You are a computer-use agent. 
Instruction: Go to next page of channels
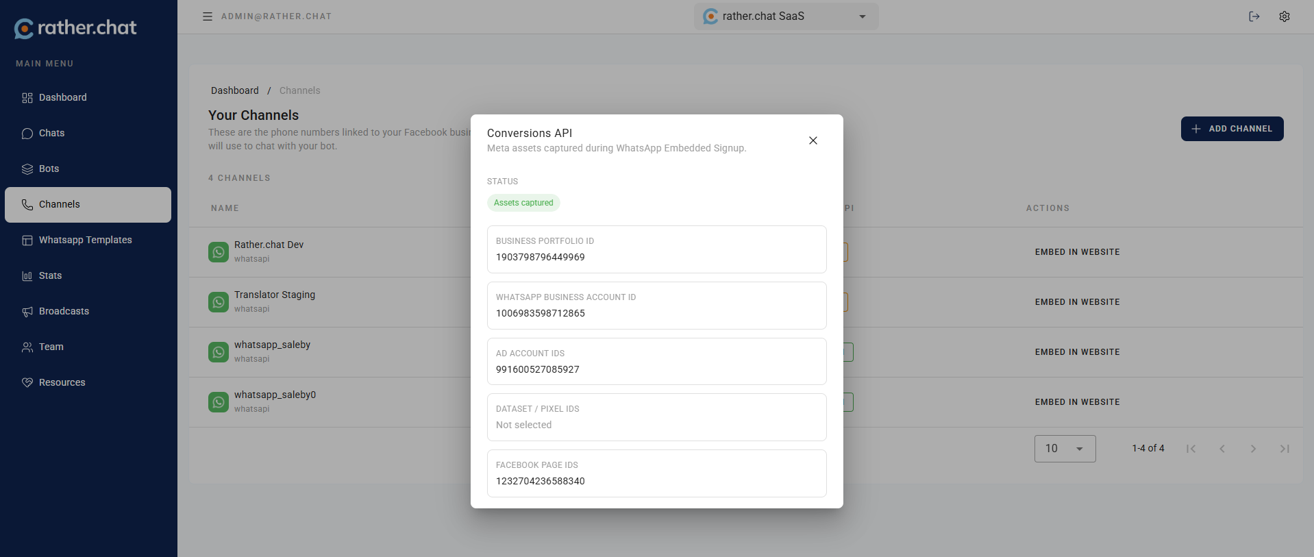[1253, 449]
